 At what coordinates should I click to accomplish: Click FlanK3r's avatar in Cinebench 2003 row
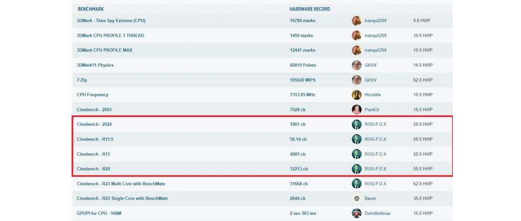click(356, 110)
